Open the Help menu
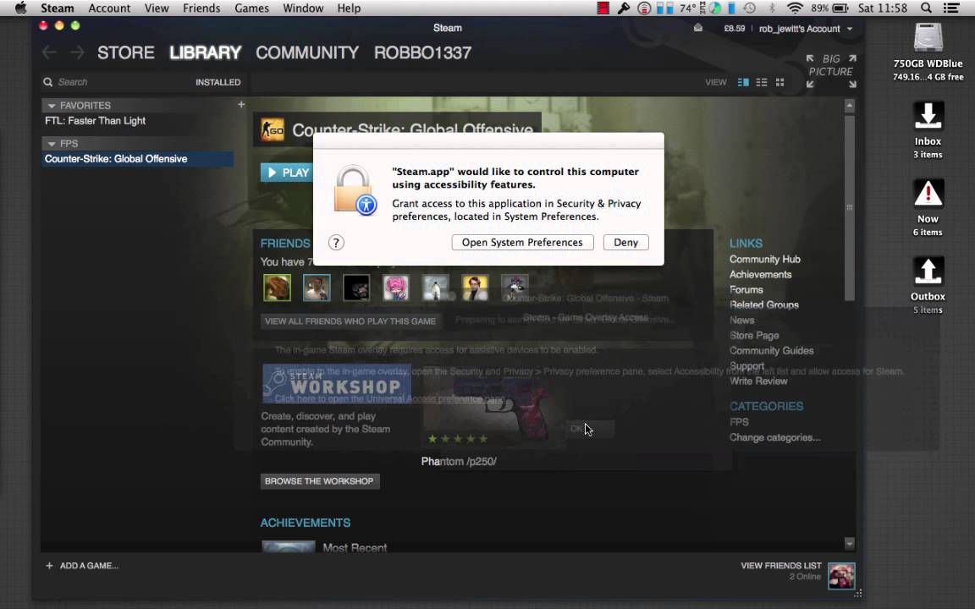The height and width of the screenshot is (609, 975). pyautogui.click(x=349, y=8)
